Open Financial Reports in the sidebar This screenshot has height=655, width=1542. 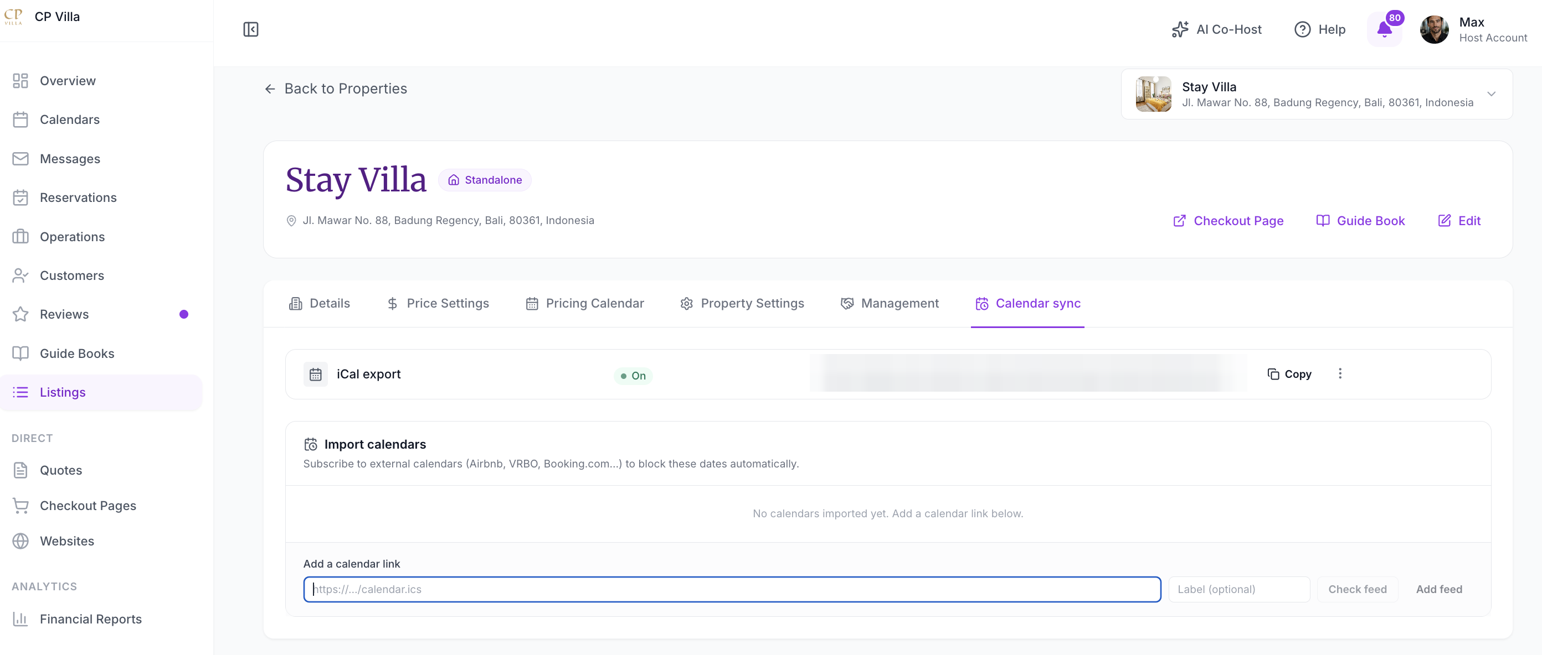pos(102,619)
